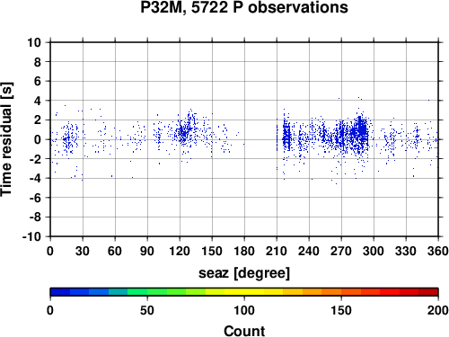Screen dimensions: 449x337
Task: Click the 'seaz [degree]' x-axis label
Action: point(244,273)
